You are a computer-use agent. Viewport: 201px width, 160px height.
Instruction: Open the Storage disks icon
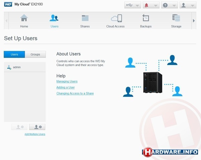point(176,18)
